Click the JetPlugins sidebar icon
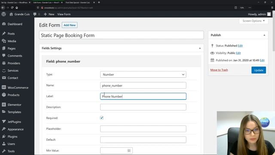The image size is (275, 155). [x=4, y=121]
